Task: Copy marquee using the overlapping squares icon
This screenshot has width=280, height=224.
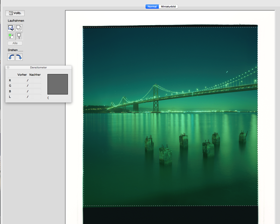Action: click(x=19, y=28)
